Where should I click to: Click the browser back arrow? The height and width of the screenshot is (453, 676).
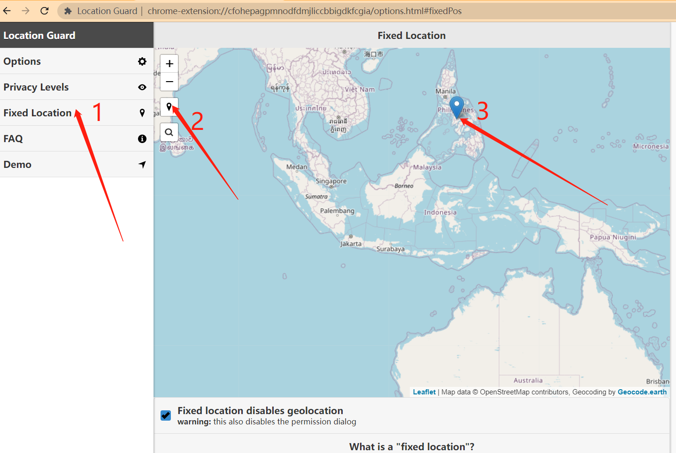coord(7,11)
